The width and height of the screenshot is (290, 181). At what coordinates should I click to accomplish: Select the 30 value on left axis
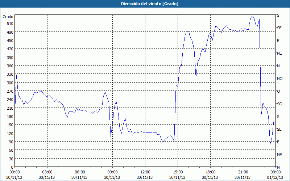[11, 159]
